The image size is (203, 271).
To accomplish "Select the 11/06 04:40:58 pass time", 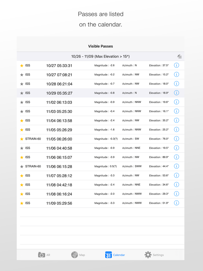I will tap(59, 148).
